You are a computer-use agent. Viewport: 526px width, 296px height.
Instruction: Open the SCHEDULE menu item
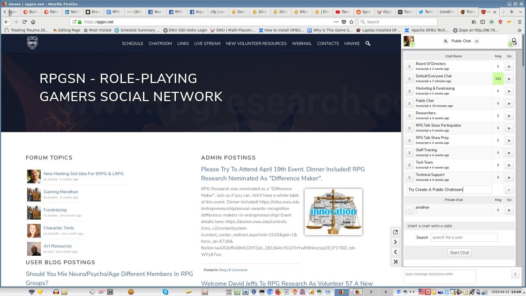coord(132,43)
